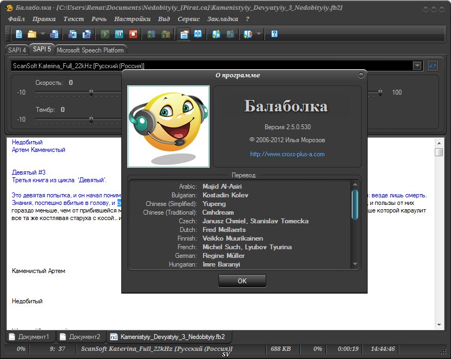
Task: Open the dropdown arrow at toolbar end
Action: pyautogui.click(x=259, y=34)
